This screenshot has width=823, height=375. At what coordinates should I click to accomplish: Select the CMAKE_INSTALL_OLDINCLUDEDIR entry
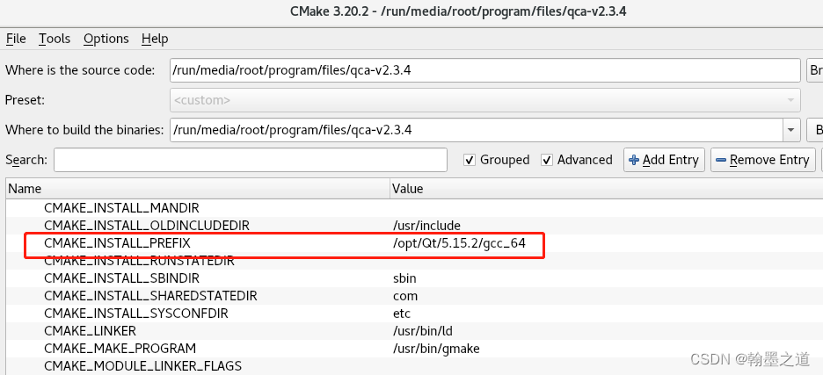click(147, 226)
